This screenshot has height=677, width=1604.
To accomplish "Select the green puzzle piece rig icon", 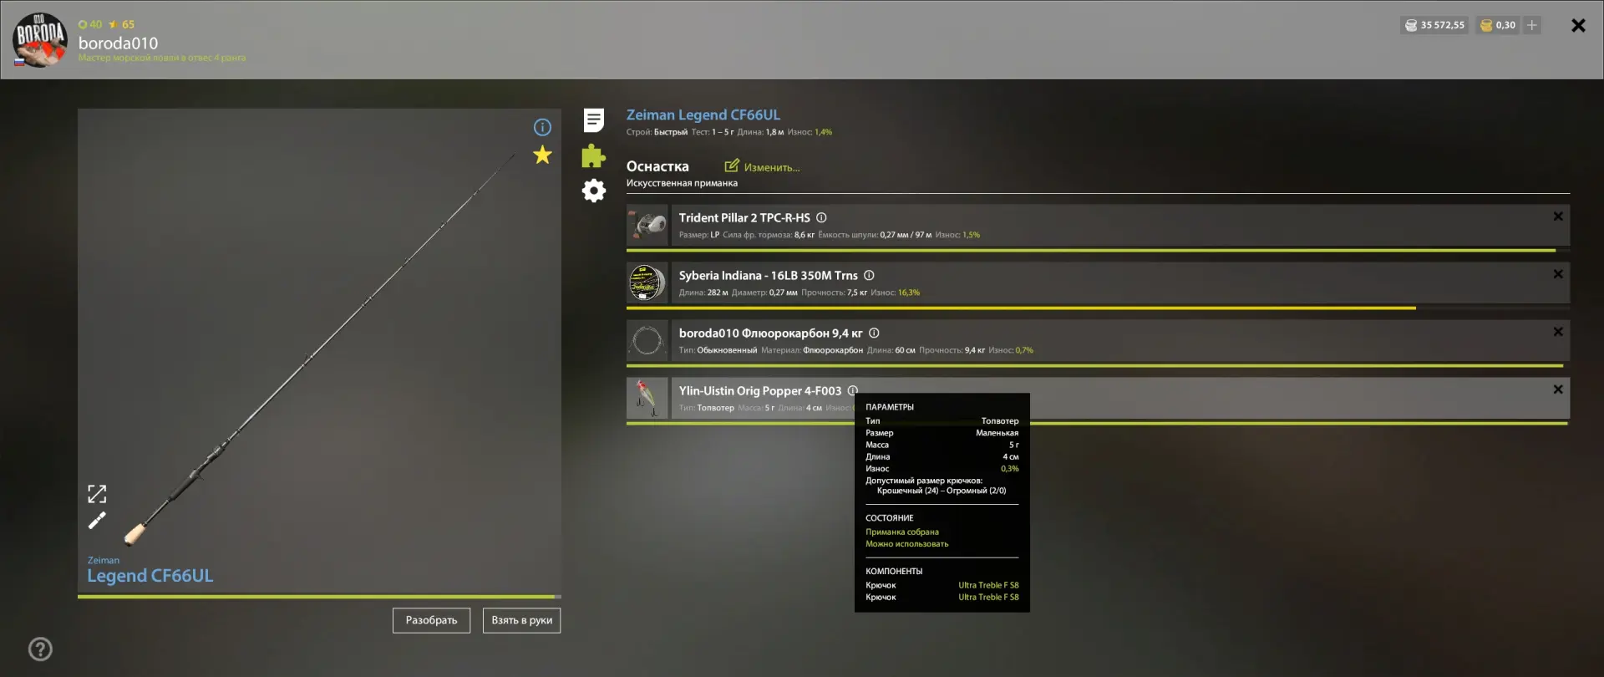I will (593, 155).
